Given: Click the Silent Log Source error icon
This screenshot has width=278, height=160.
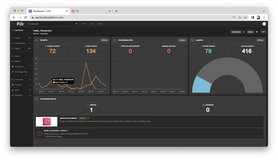Looking at the screenshot, I should click(39, 133).
